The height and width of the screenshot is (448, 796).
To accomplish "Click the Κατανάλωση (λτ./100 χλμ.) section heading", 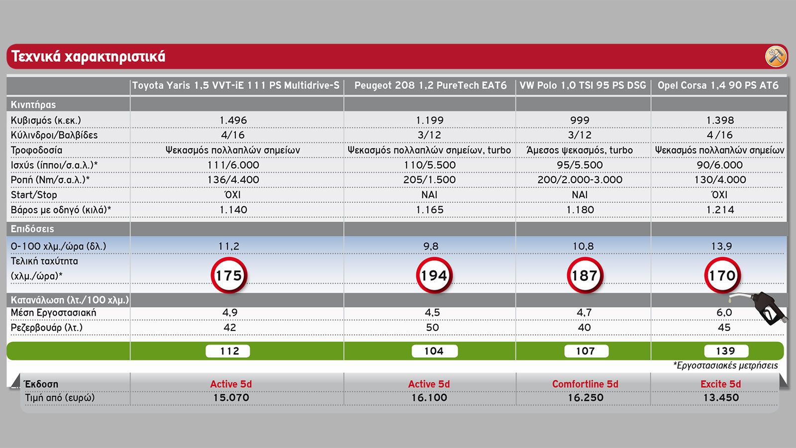I will tap(70, 300).
